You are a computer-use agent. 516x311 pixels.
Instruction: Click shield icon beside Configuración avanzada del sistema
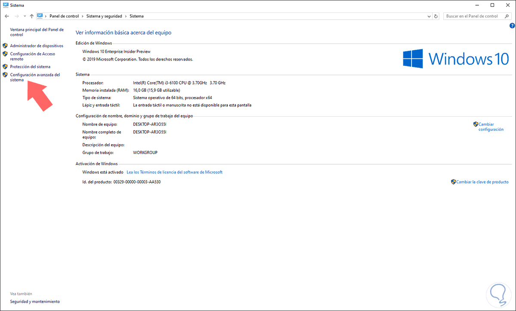[5, 75]
